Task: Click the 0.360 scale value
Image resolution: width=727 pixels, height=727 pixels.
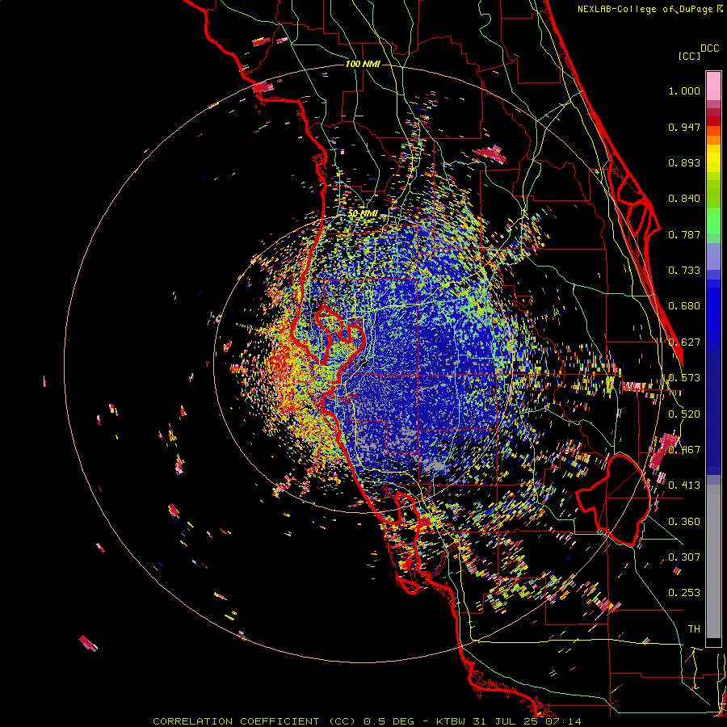Action: pos(684,522)
